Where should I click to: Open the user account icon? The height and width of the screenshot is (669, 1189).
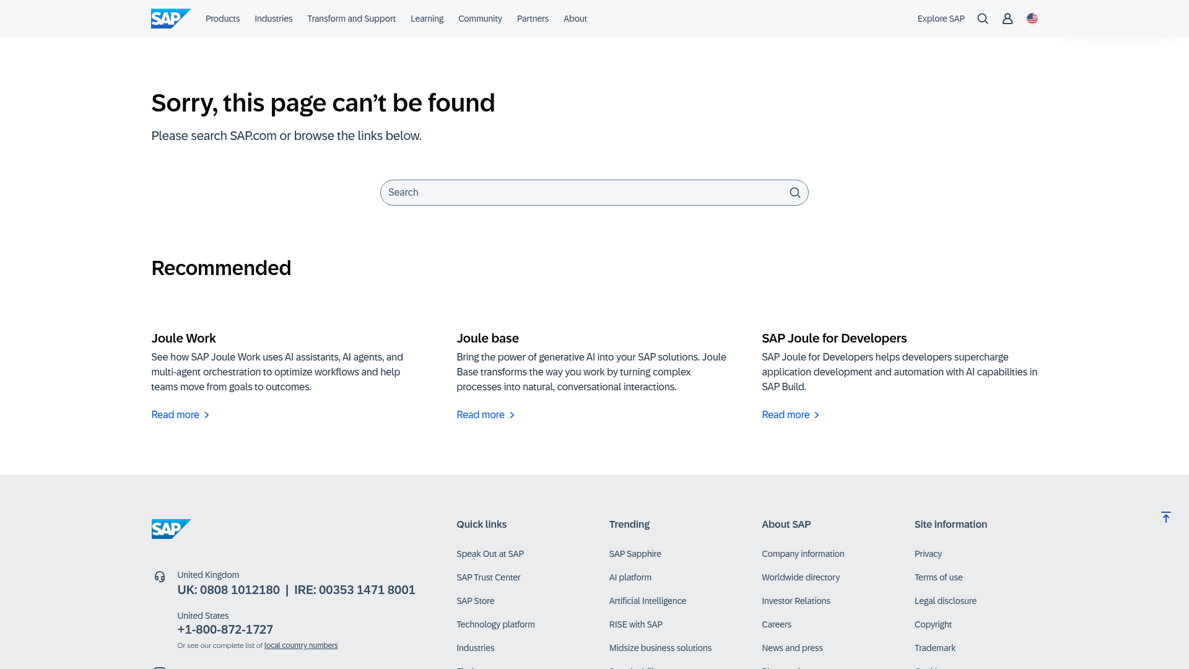[1008, 19]
